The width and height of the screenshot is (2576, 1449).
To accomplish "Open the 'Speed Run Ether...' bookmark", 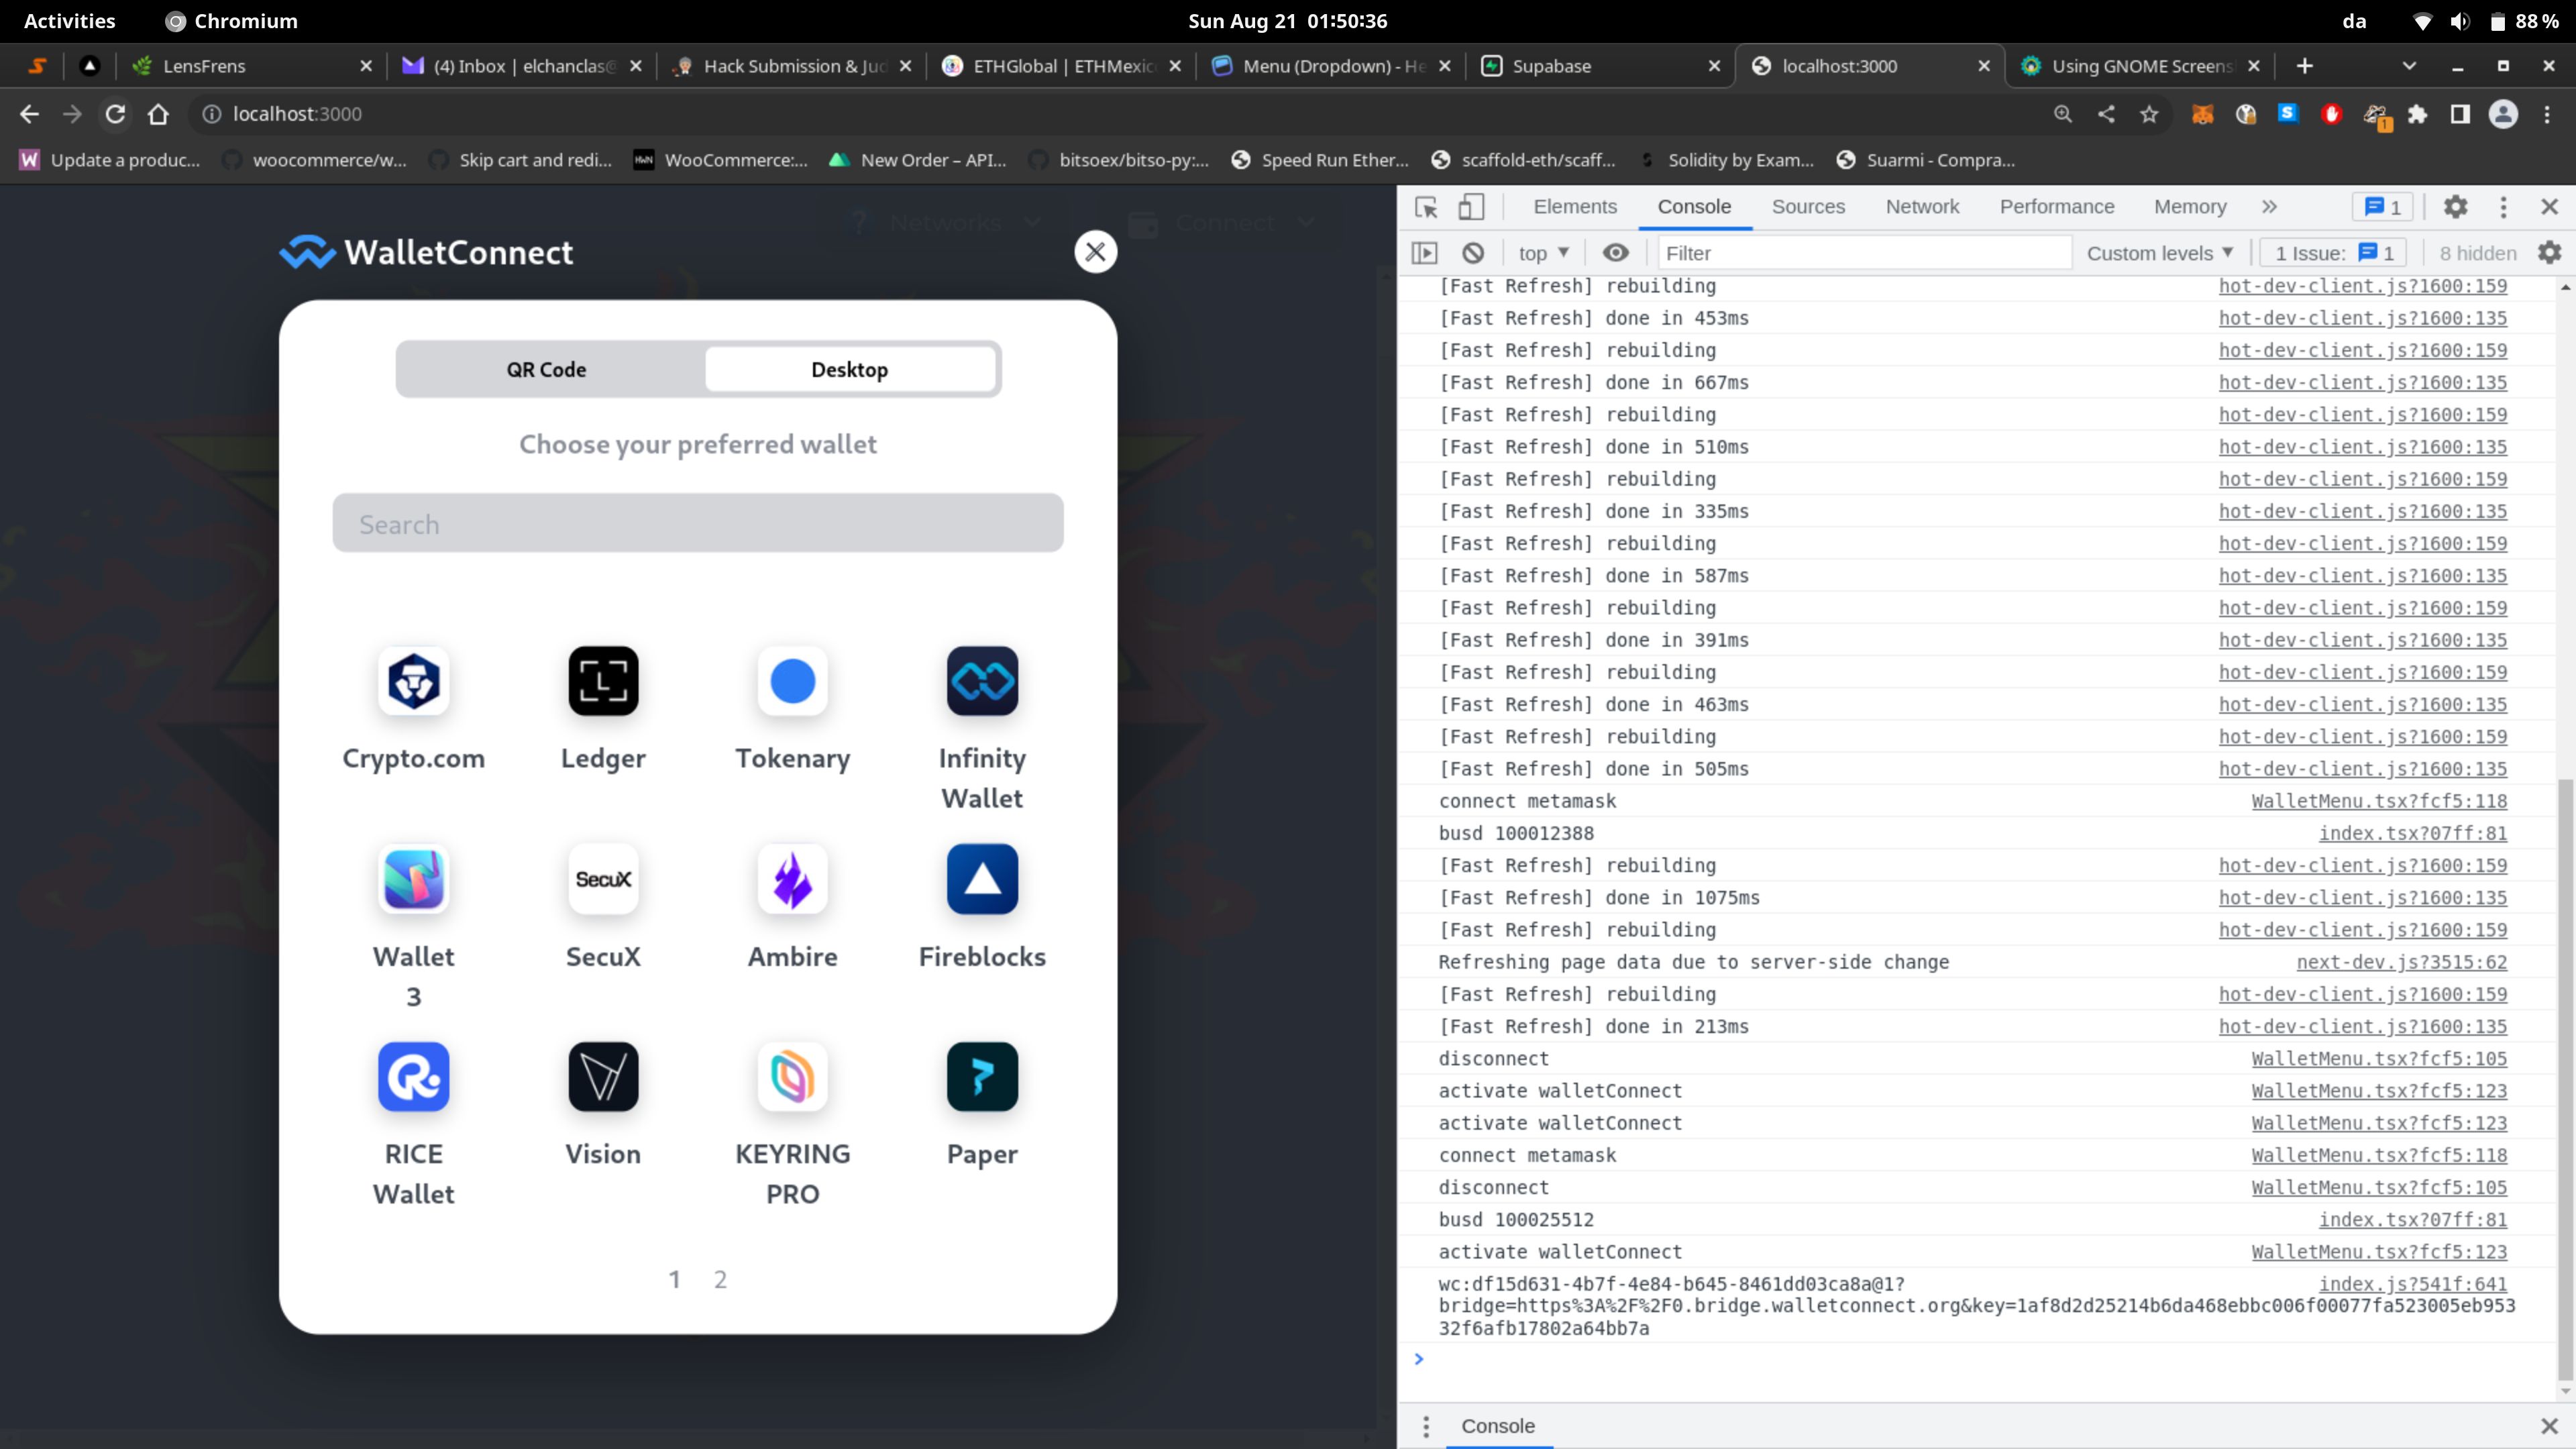I will (x=1320, y=160).
